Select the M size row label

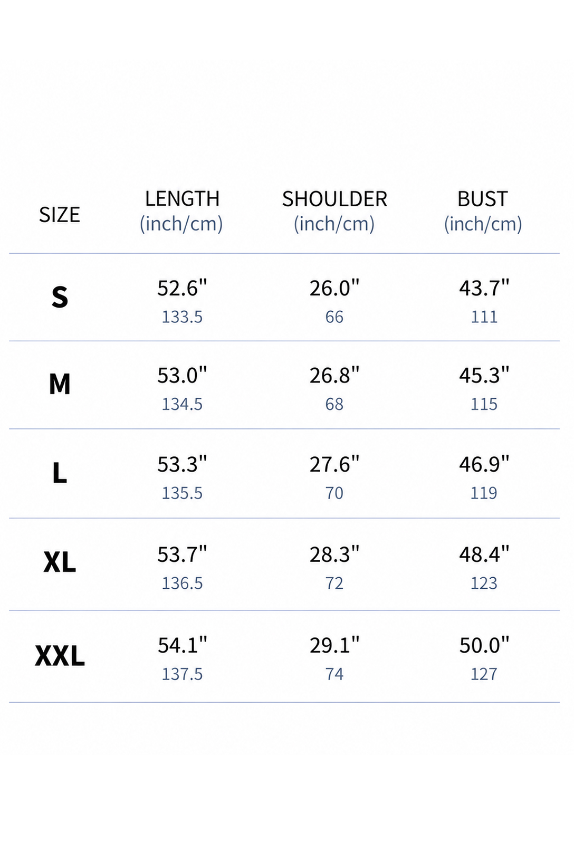[60, 384]
